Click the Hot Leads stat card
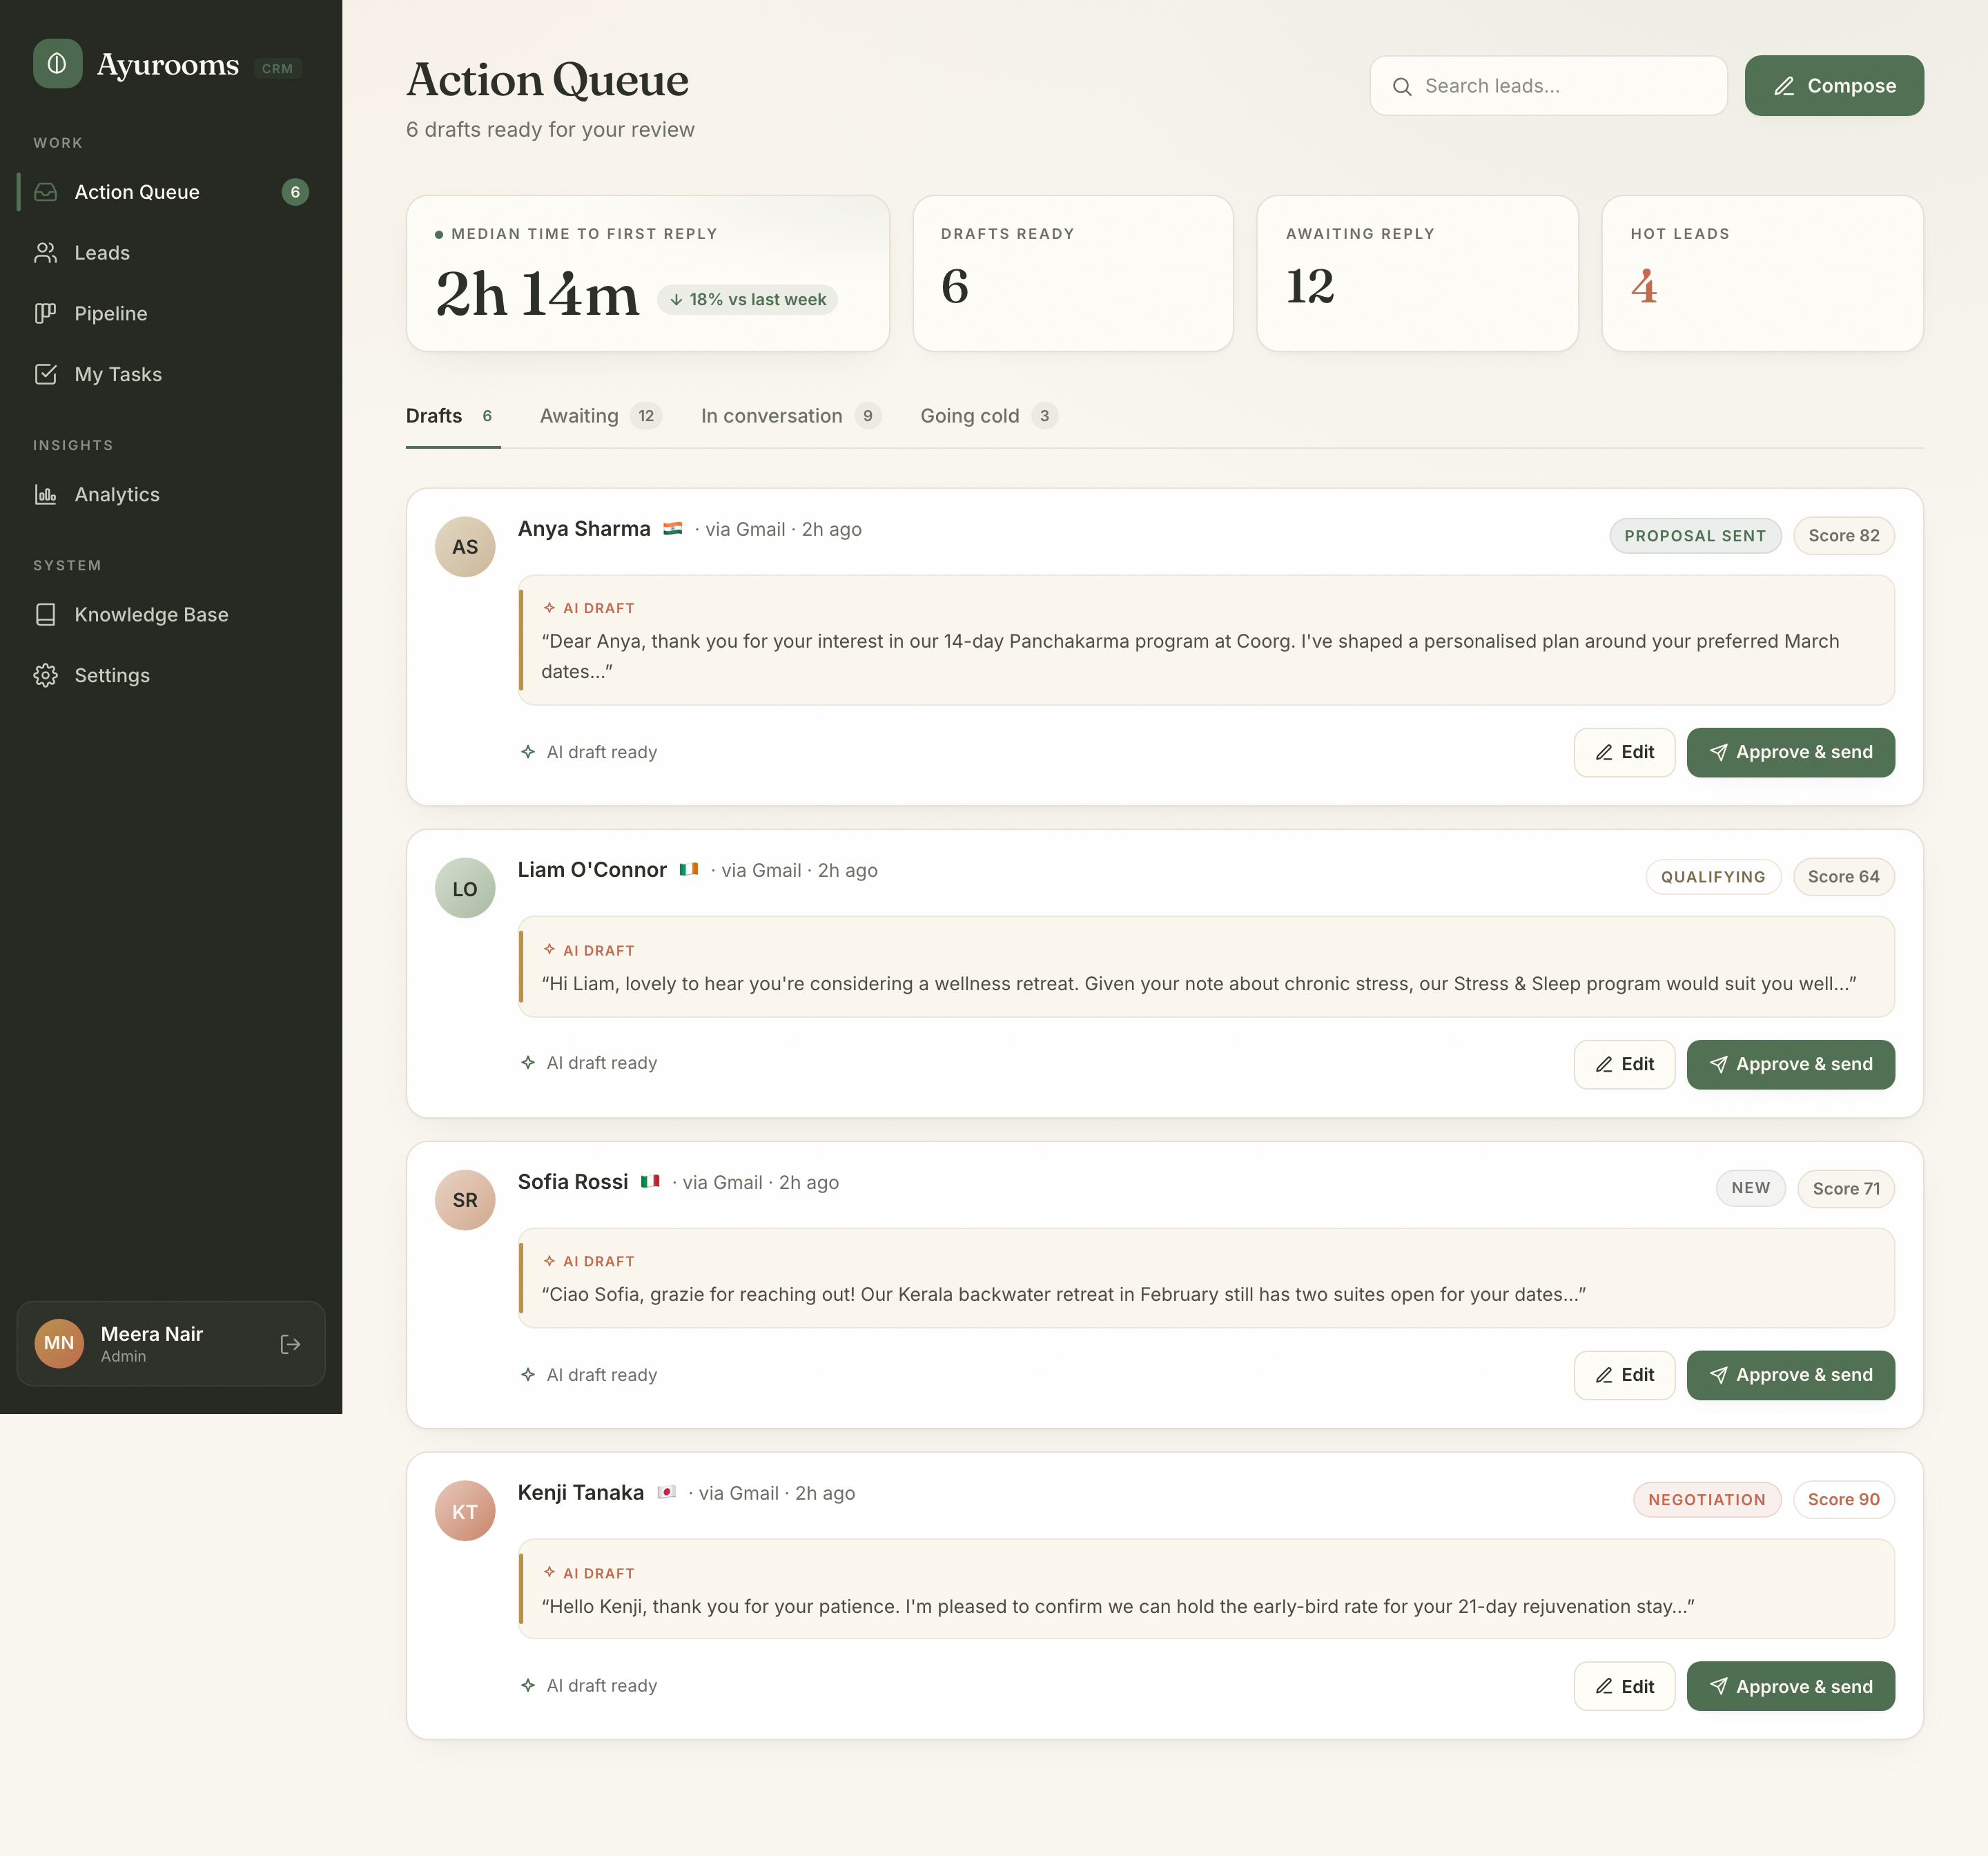Screen dimensions: 1988x1856 coord(1762,273)
